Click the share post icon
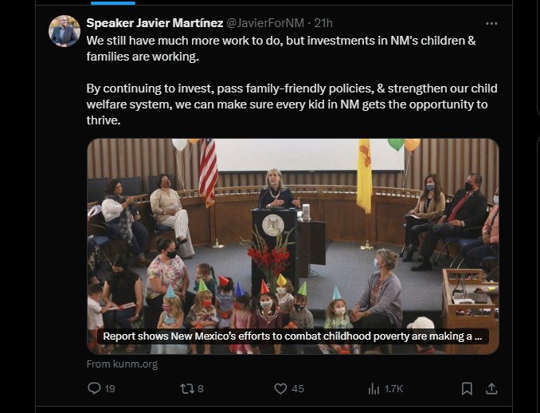This screenshot has height=413, width=540. click(491, 388)
